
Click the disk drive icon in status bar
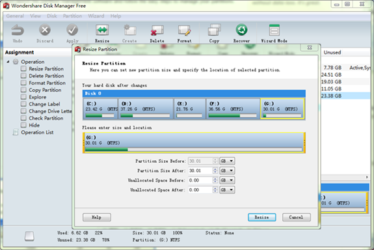29,236
